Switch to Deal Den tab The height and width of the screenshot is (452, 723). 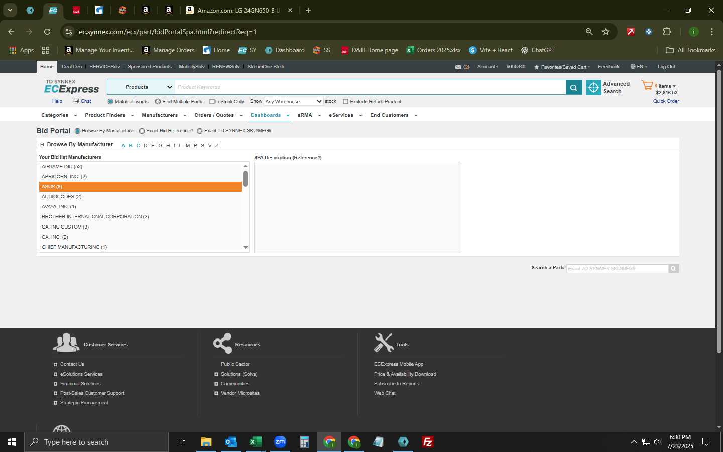(72, 67)
